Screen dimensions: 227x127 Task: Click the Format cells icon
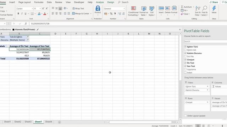pyautogui.click(x=174, y=8)
